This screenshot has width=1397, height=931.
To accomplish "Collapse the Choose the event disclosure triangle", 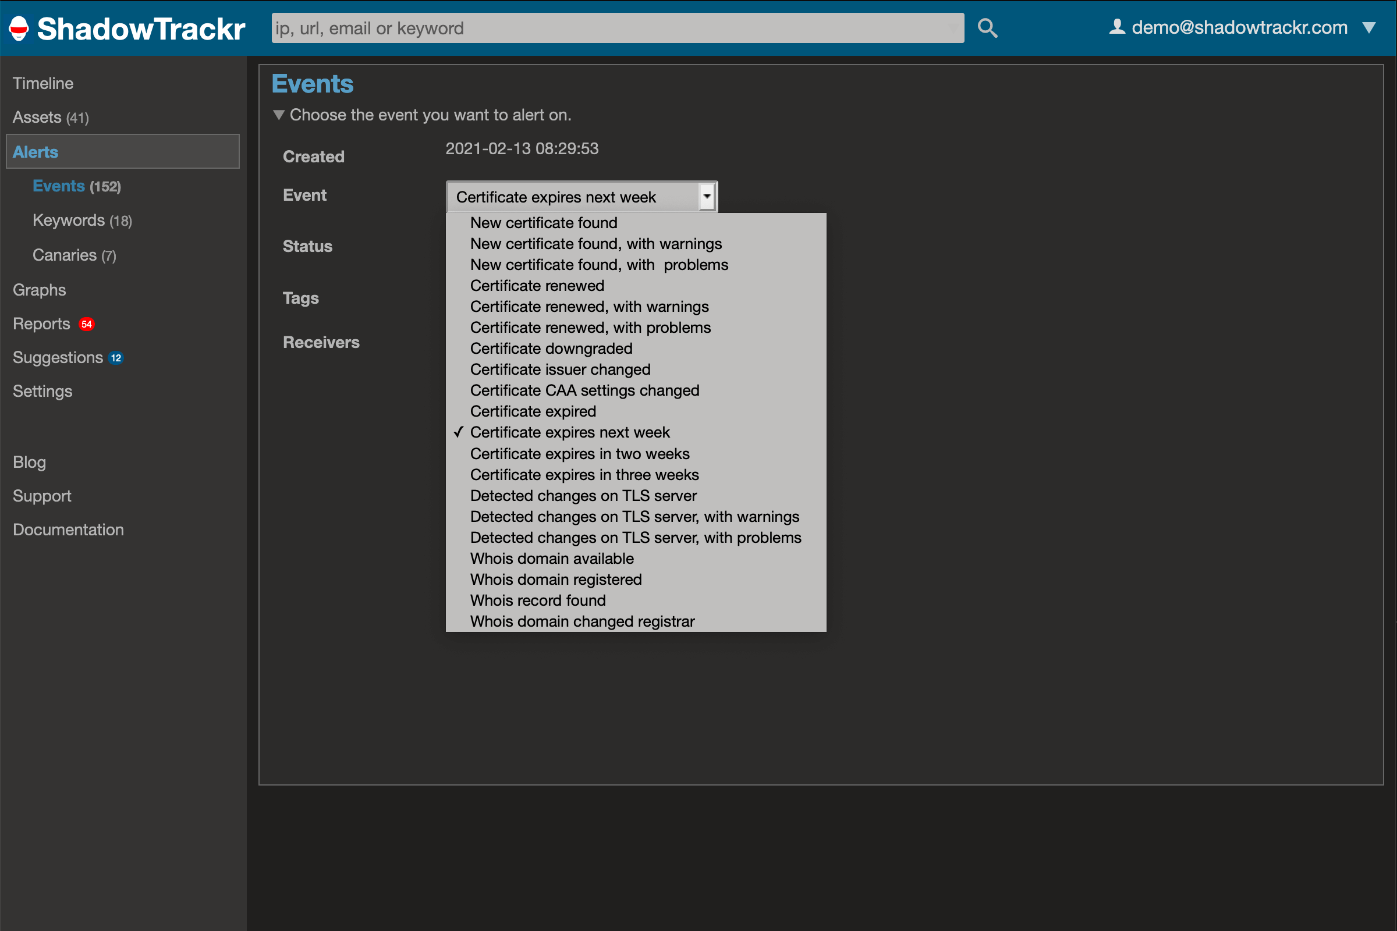I will tap(279, 115).
